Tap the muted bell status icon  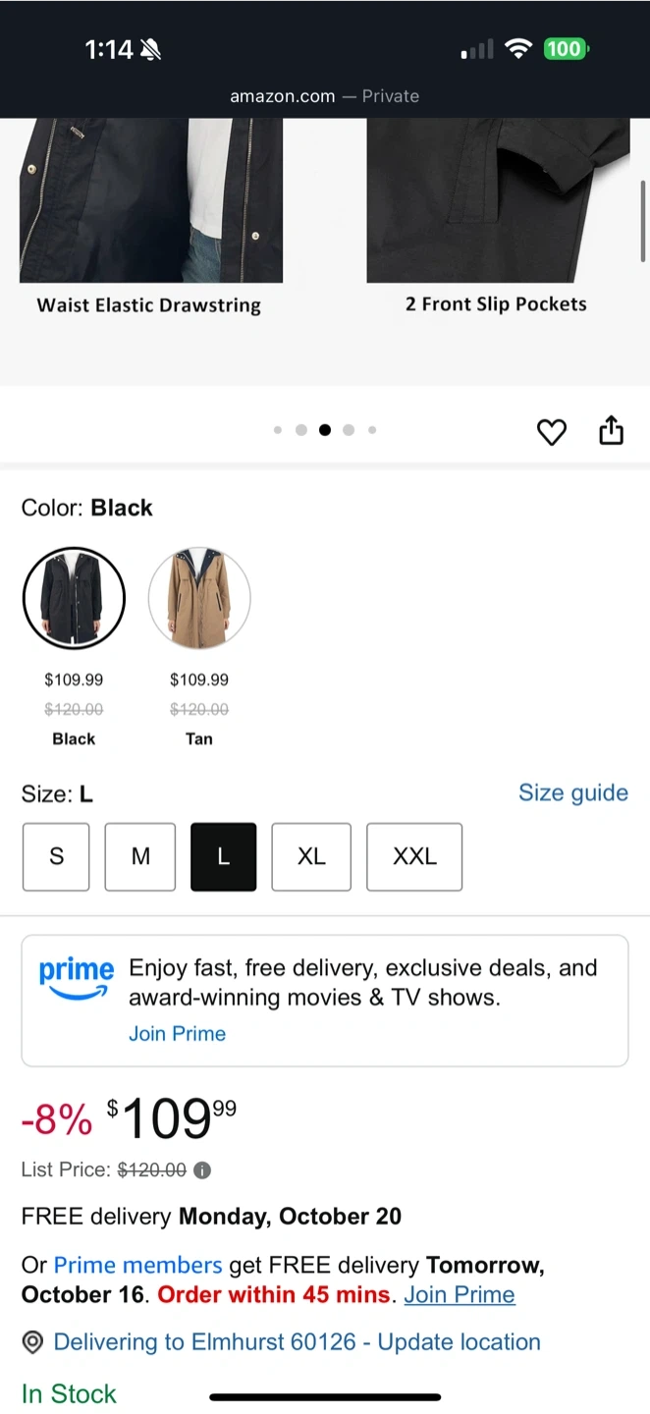pyautogui.click(x=150, y=49)
